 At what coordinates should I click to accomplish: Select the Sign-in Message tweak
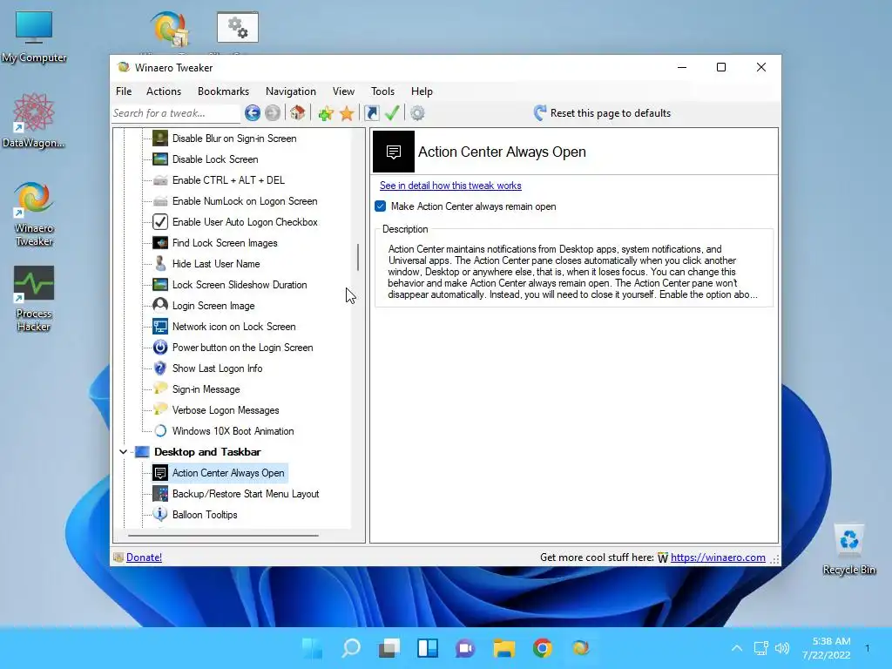point(206,389)
